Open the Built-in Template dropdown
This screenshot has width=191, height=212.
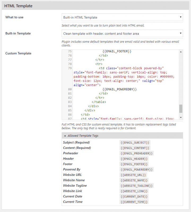click(122, 33)
